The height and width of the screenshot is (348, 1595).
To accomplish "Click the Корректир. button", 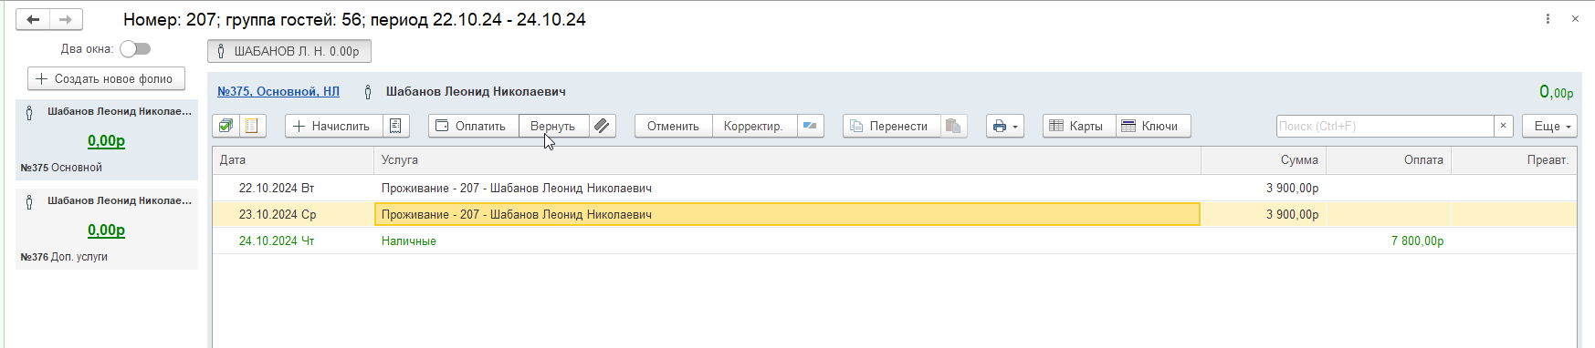I will (x=753, y=126).
